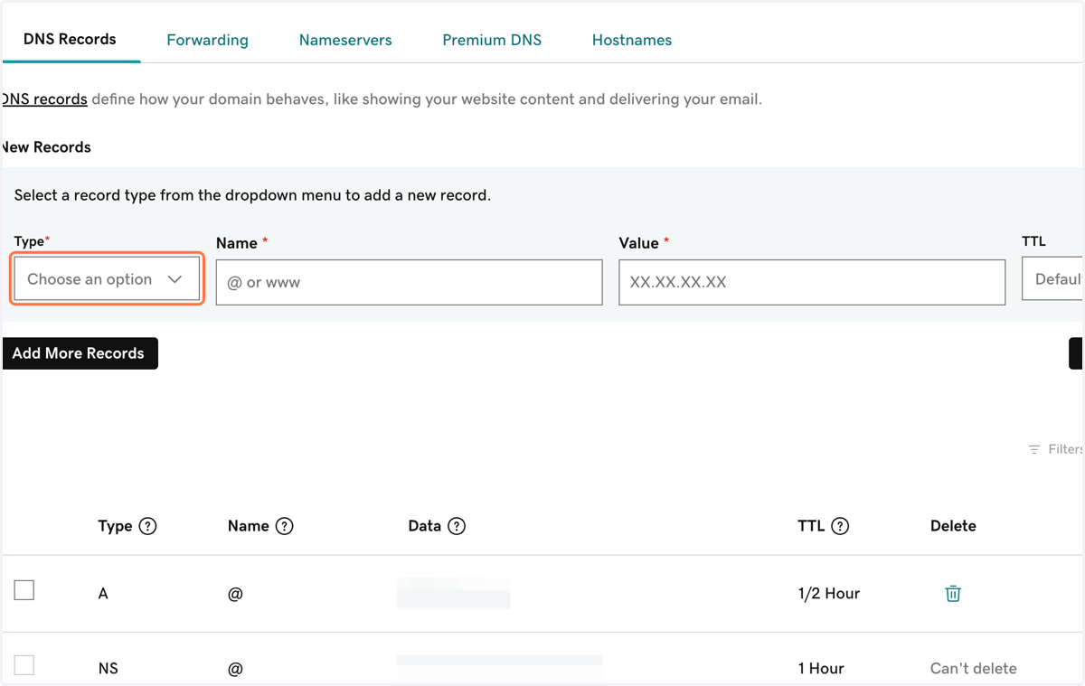
Task: Click the Add More Records button
Action: (80, 353)
